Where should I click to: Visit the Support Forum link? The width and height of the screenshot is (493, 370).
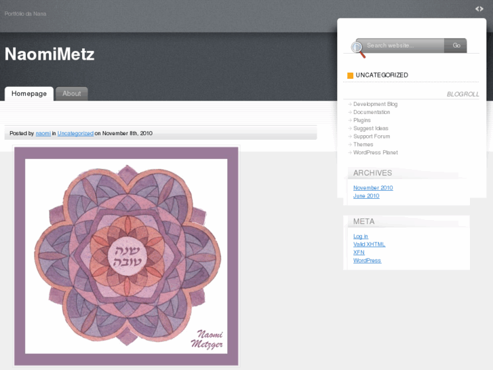[372, 136]
